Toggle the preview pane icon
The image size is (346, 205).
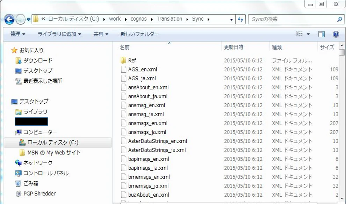coord(322,34)
